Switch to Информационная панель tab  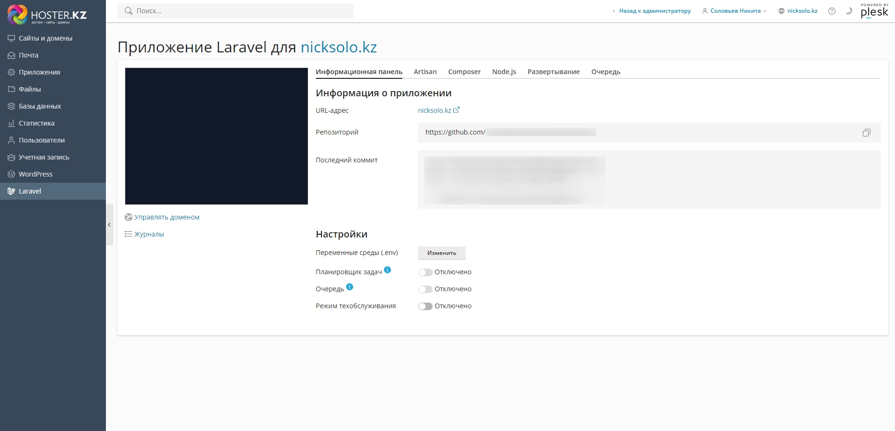coord(359,72)
